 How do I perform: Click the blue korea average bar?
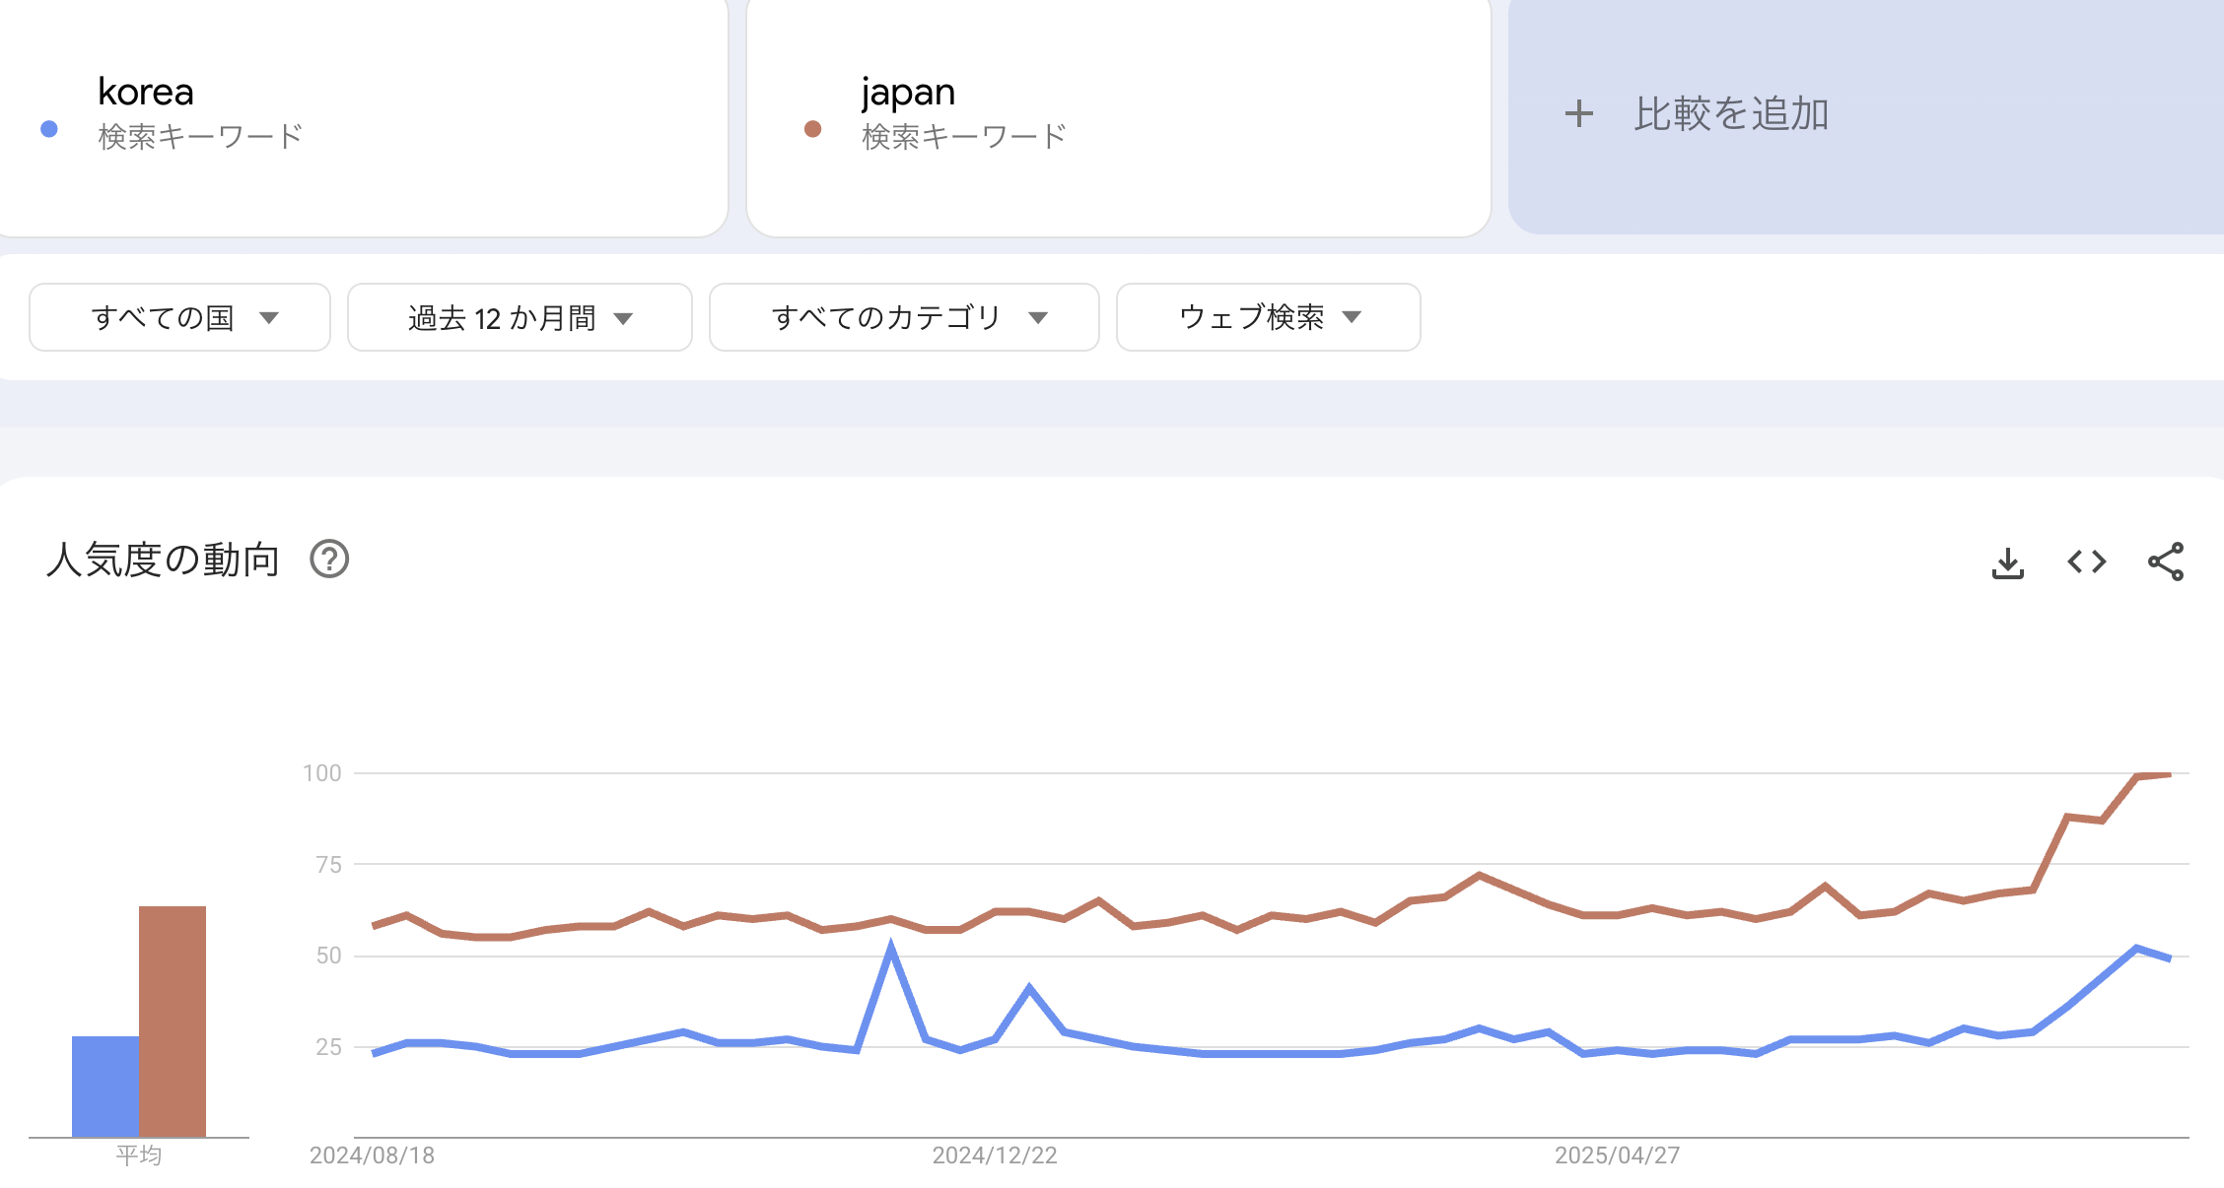pos(104,1086)
